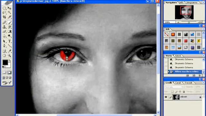Select the Zoom magnifier tool
Viewport: 206px width, 116px height.
[x=9, y=55]
